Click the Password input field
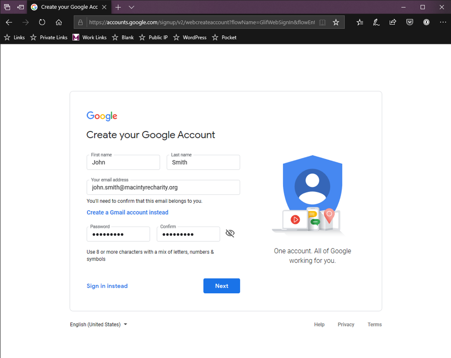 click(118, 234)
